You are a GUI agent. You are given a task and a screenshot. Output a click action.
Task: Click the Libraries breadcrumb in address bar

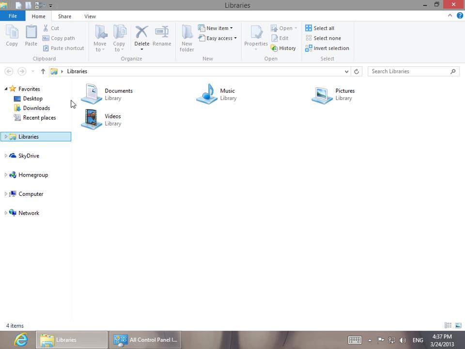pos(77,71)
